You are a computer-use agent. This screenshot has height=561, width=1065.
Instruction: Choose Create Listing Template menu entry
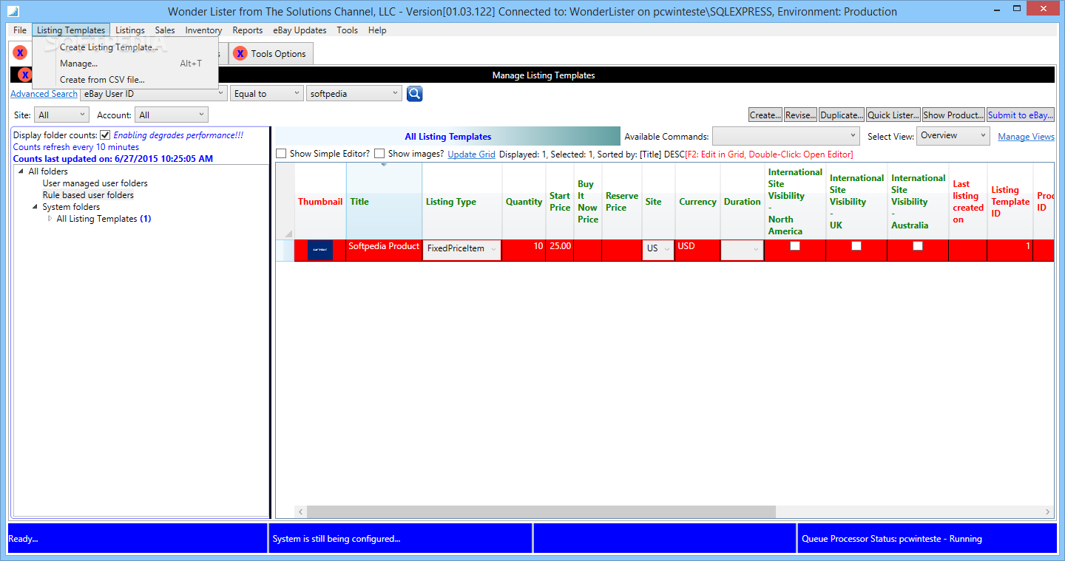(x=126, y=47)
